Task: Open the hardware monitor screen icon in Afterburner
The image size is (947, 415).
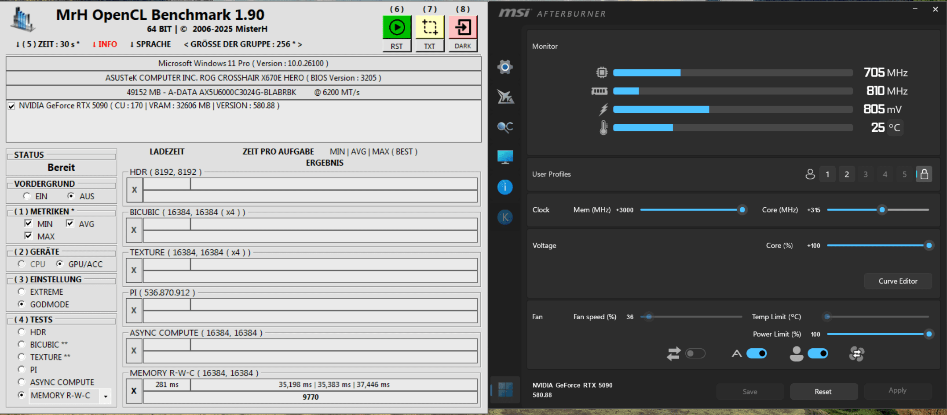Action: point(505,157)
